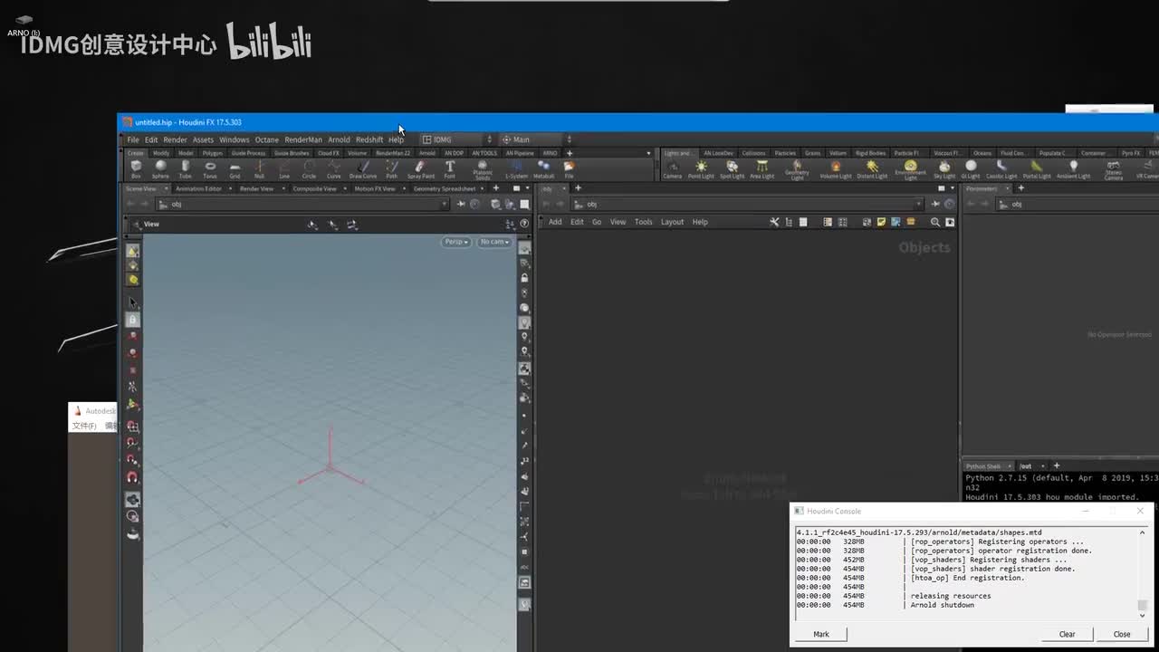This screenshot has height=652, width=1159.
Task: Select the File shelf tool
Action: click(x=569, y=168)
